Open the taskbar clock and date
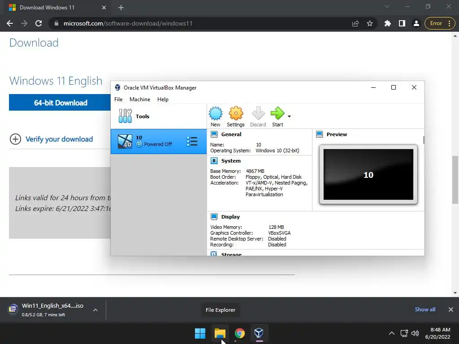 [x=438, y=333]
